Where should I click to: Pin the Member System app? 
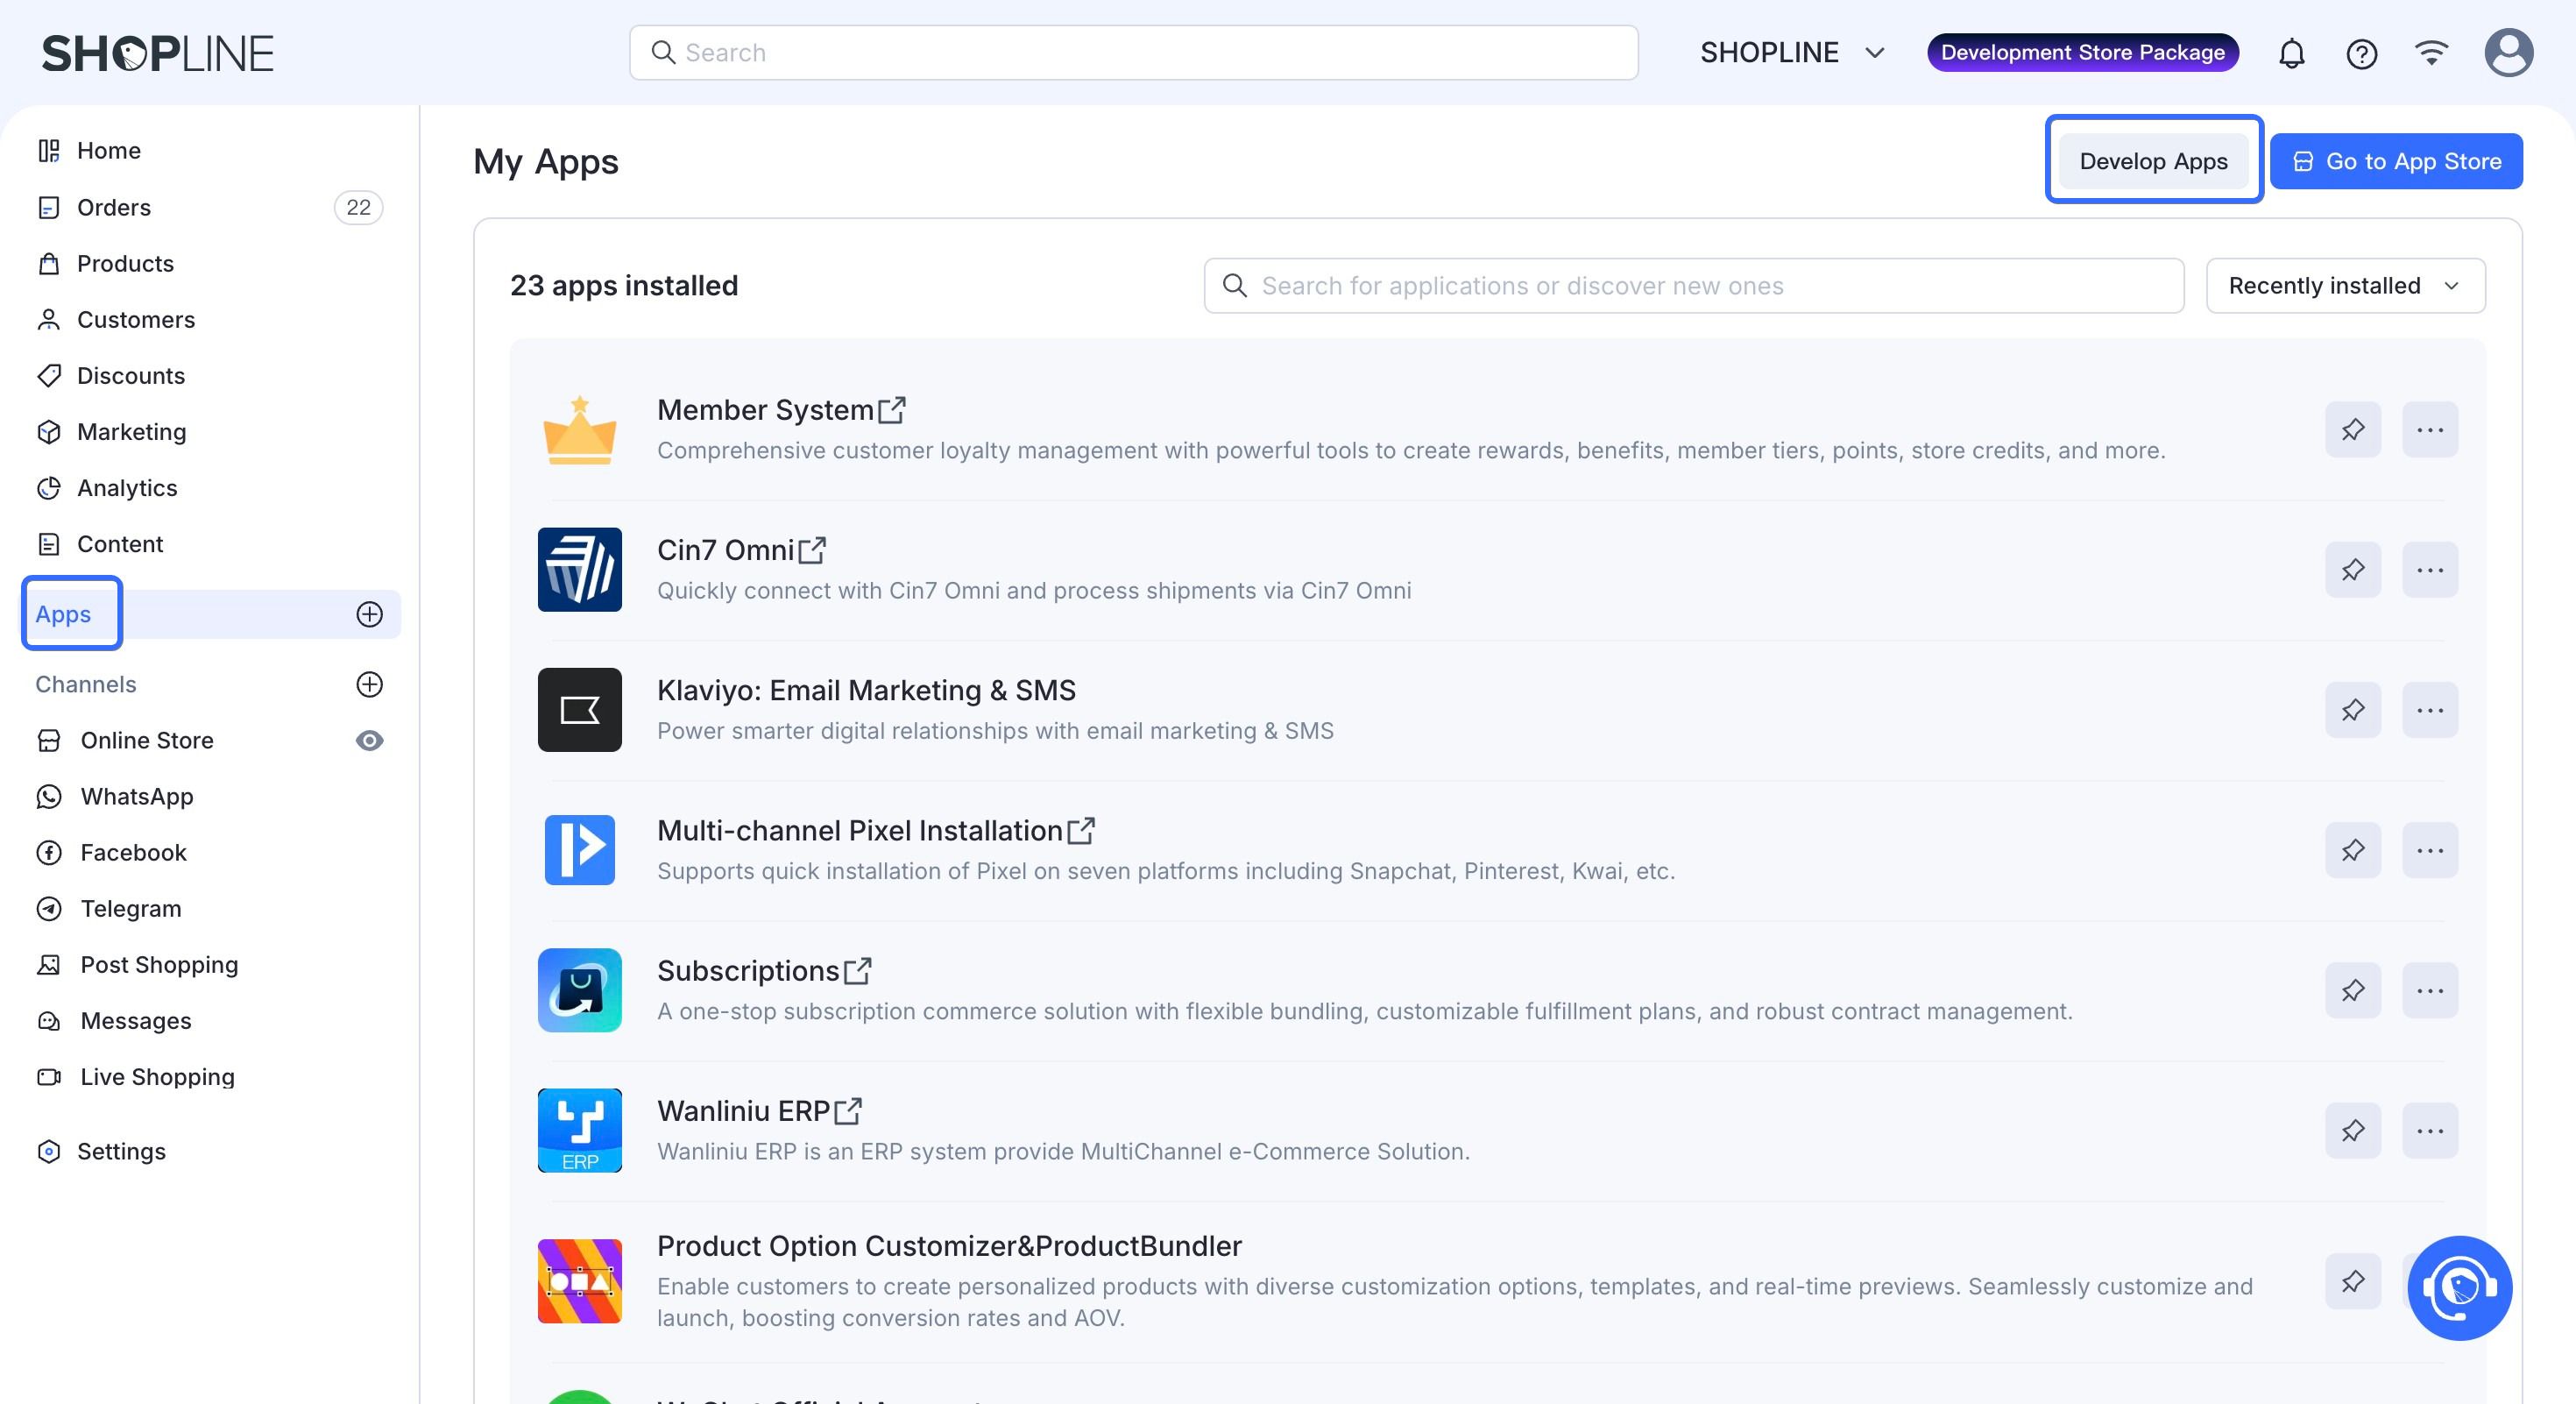[x=2352, y=430]
